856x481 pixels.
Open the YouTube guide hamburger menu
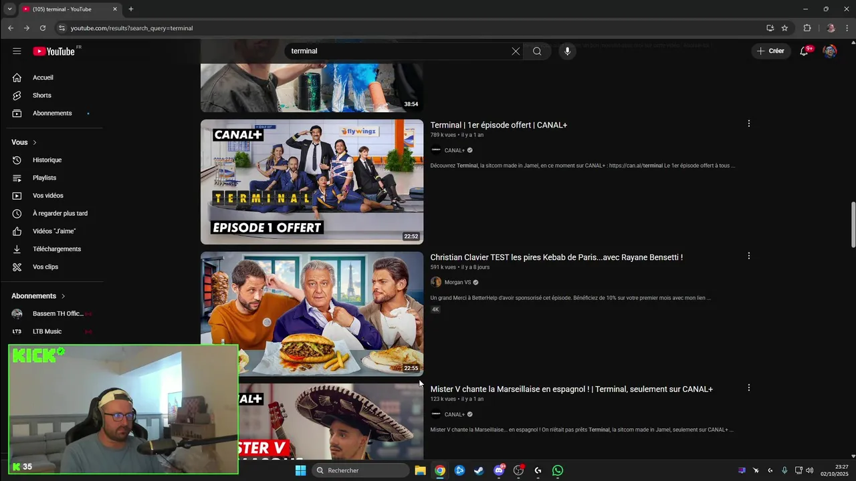tap(17, 51)
